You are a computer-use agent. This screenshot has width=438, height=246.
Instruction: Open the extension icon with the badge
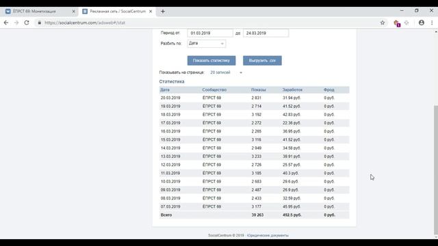point(396,23)
